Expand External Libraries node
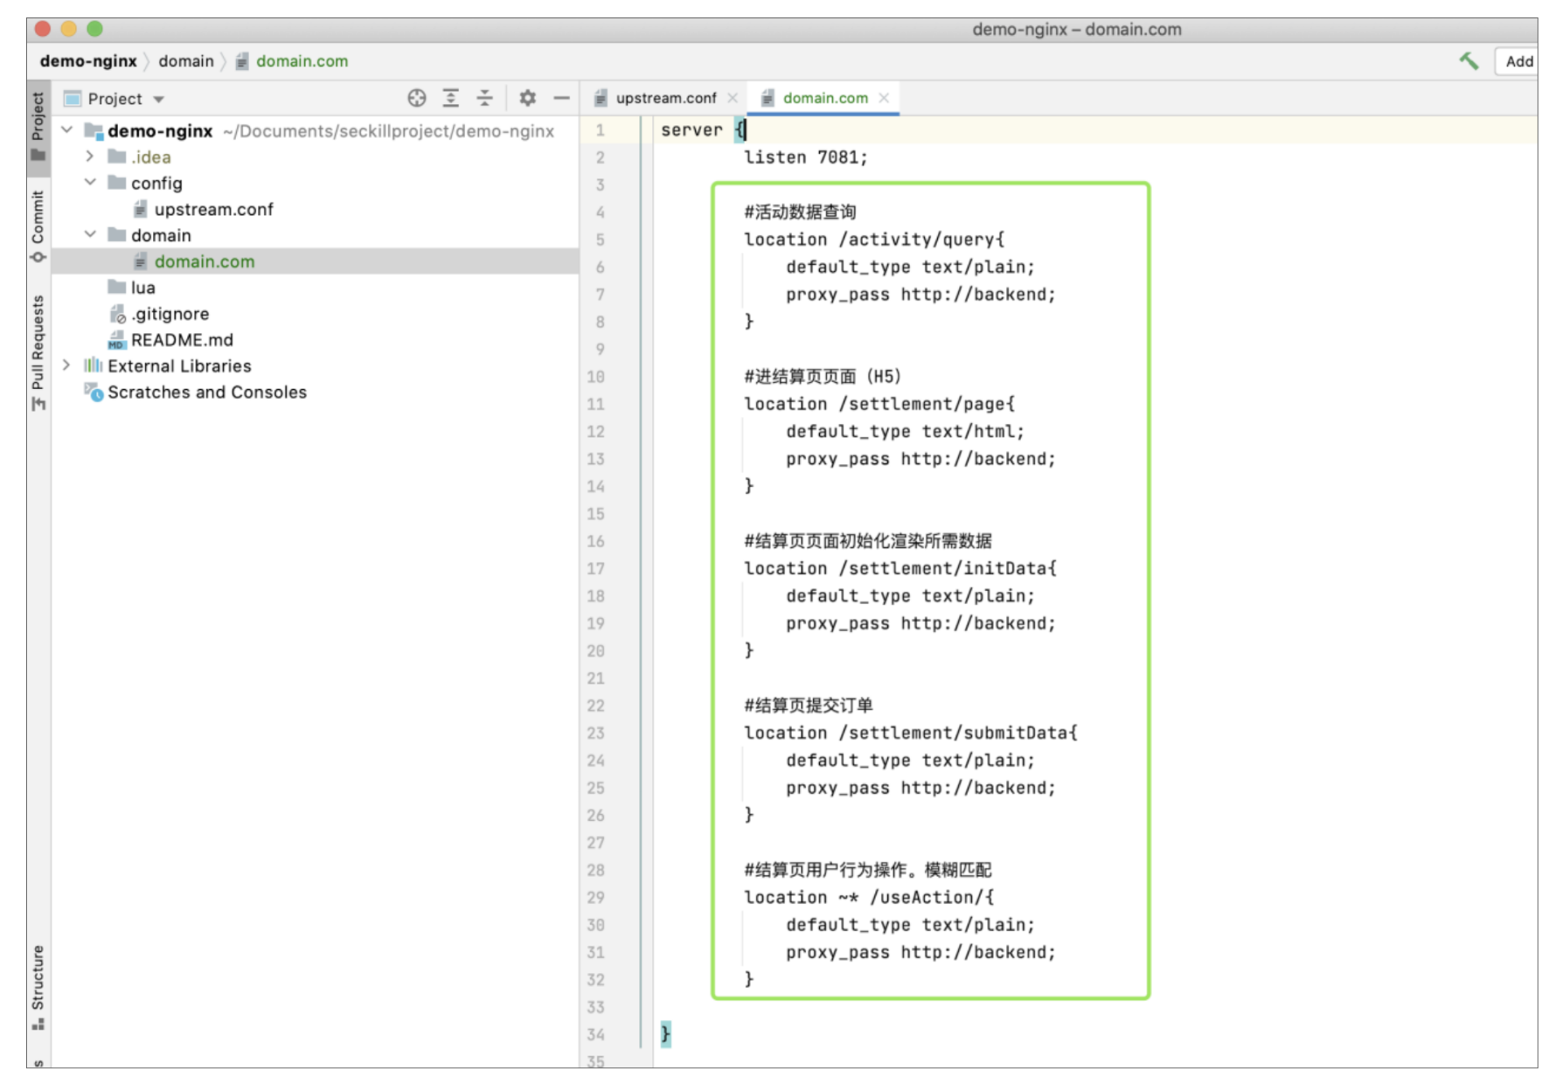1563x1091 pixels. click(x=67, y=366)
